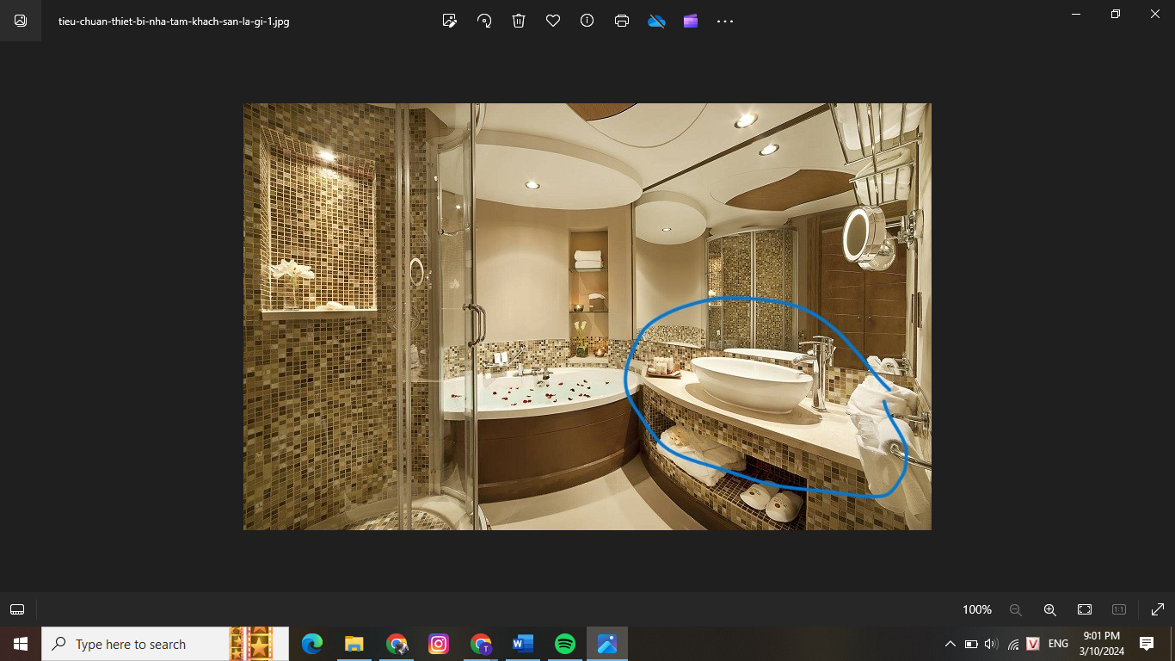The image size is (1175, 661).
Task: Open Chrome with T profile badge
Action: (x=481, y=644)
